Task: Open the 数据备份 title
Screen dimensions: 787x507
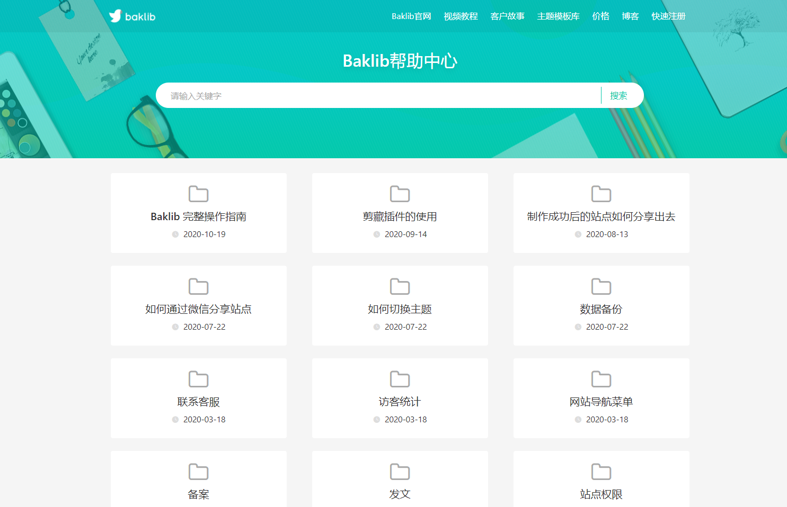Action: point(602,309)
